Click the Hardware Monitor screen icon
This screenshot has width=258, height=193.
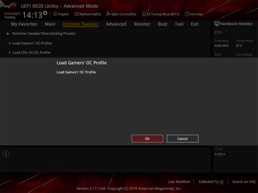point(217,24)
